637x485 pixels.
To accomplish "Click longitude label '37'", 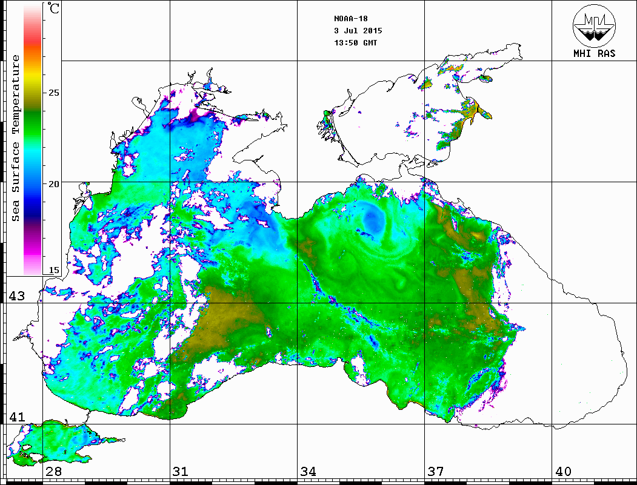I will pyautogui.click(x=436, y=472).
